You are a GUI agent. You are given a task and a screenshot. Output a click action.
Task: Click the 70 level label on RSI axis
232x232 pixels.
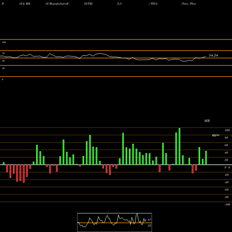(x=3, y=53)
